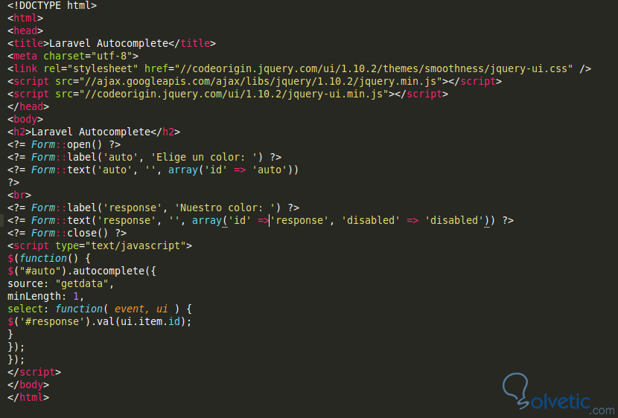Click the '<!DOCTYPE html>' line
This screenshot has width=618, height=418.
(x=52, y=5)
